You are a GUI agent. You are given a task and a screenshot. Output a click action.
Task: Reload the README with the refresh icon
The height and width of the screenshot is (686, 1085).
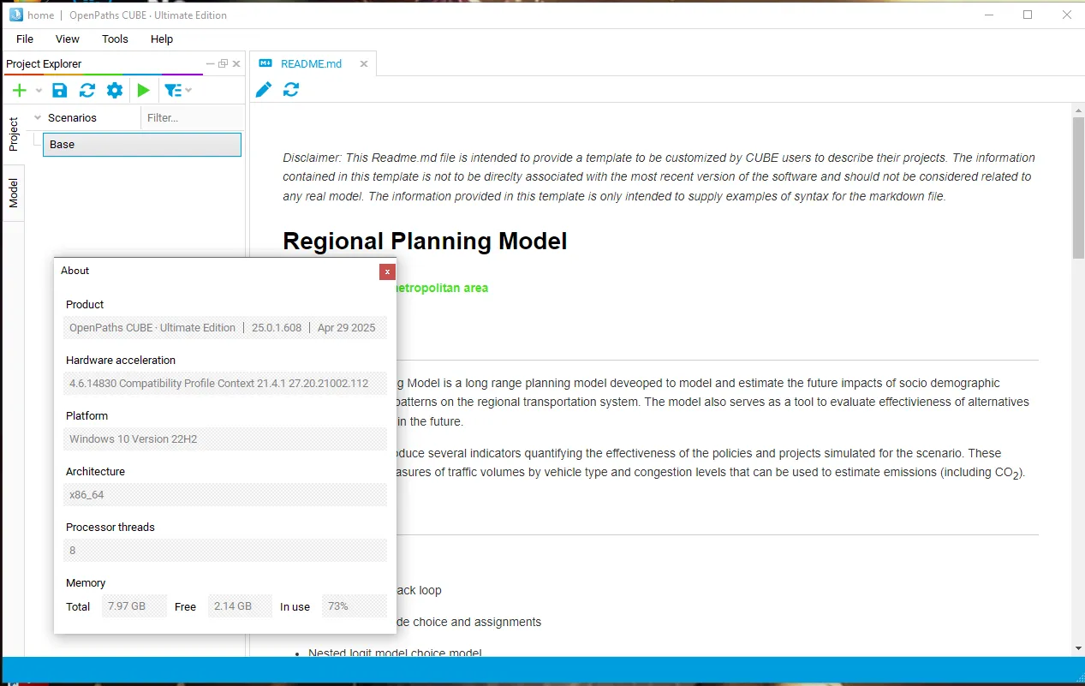pos(291,90)
